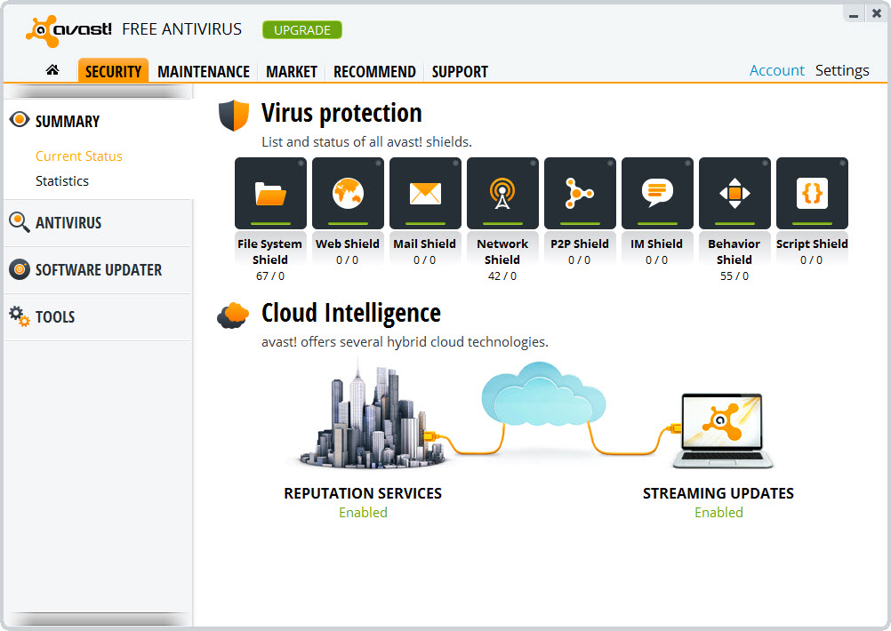
Task: Click the P2P Shield label
Action: pos(580,244)
